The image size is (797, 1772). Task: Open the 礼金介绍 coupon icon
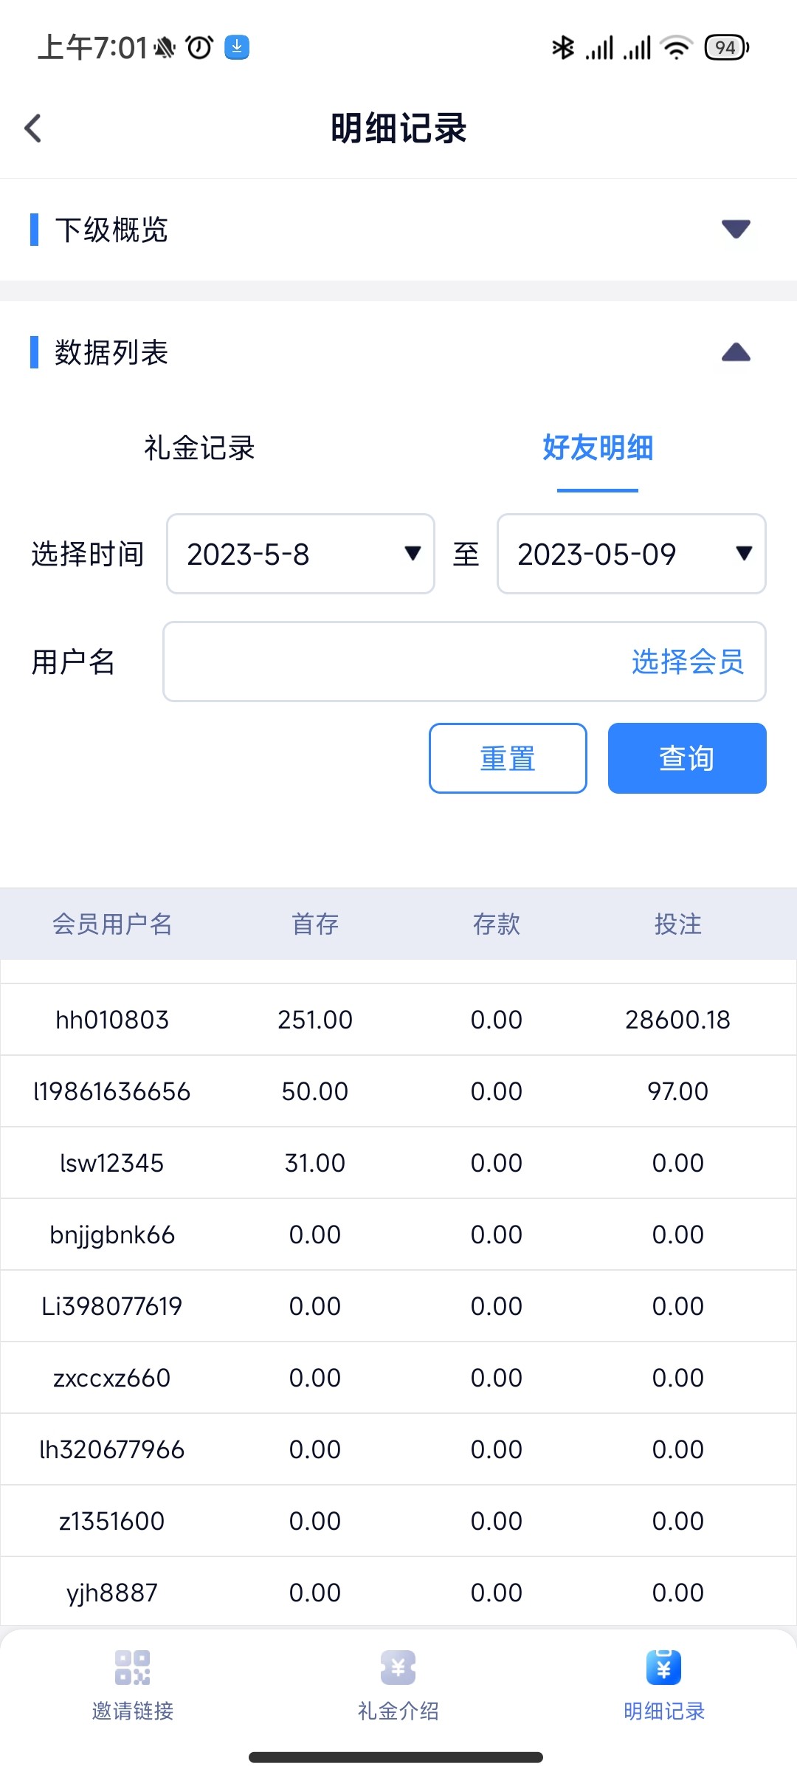398,1667
